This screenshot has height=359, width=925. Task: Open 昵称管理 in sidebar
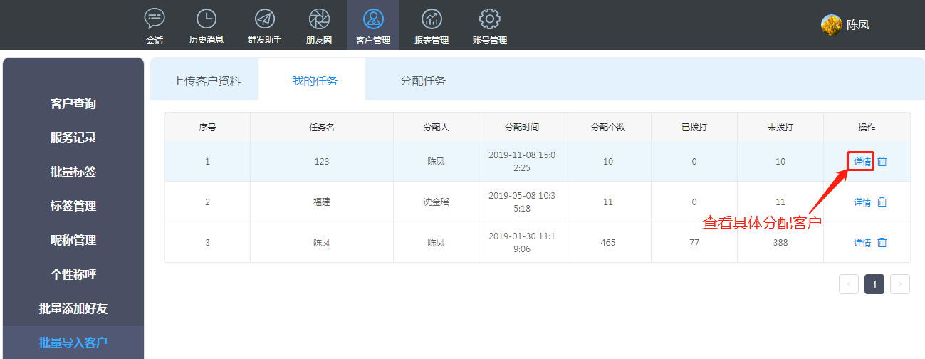click(73, 240)
